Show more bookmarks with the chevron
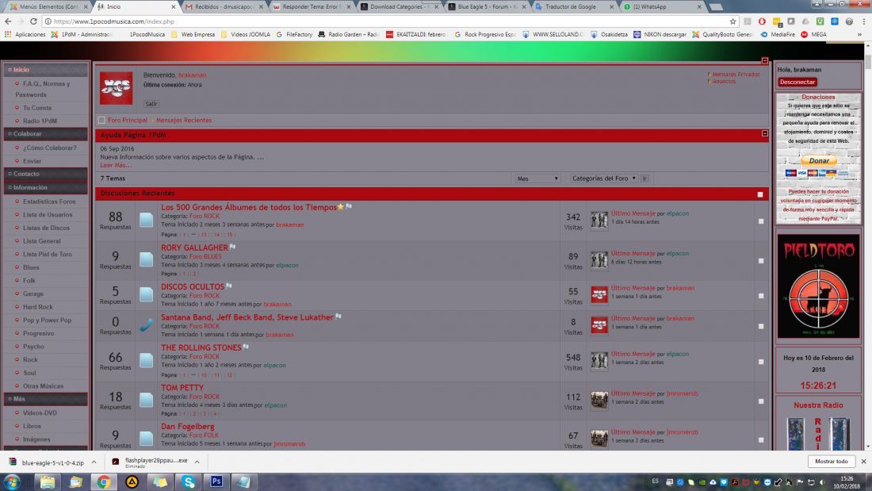This screenshot has width=872, height=491. tap(860, 35)
